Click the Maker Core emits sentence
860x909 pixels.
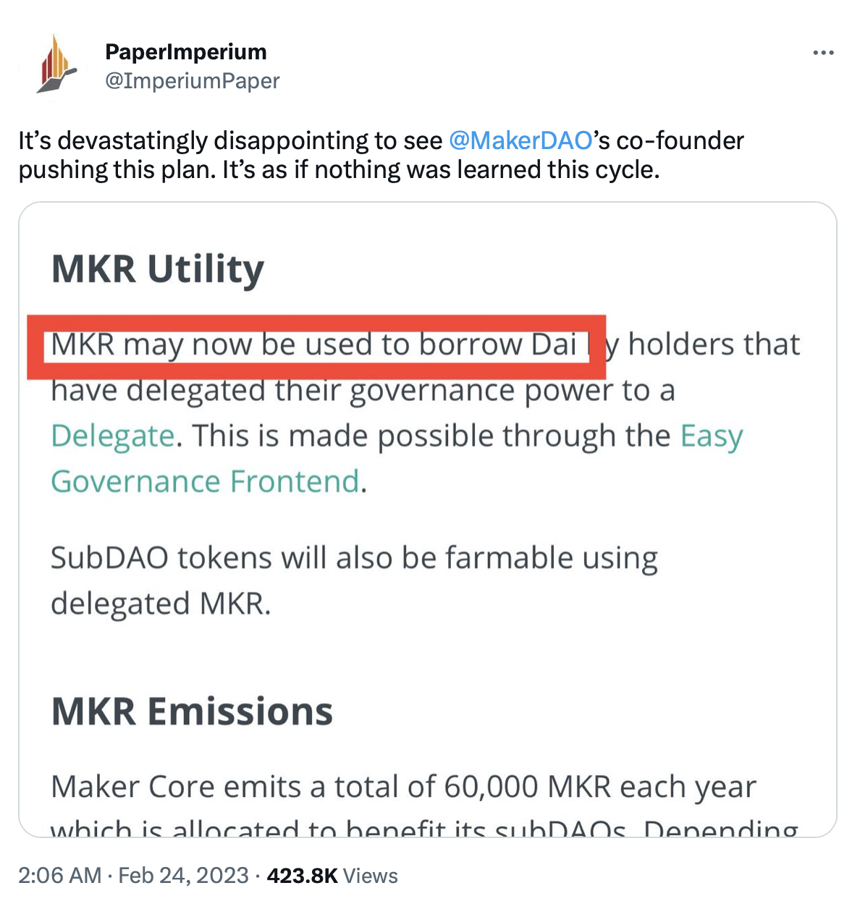coord(403,787)
